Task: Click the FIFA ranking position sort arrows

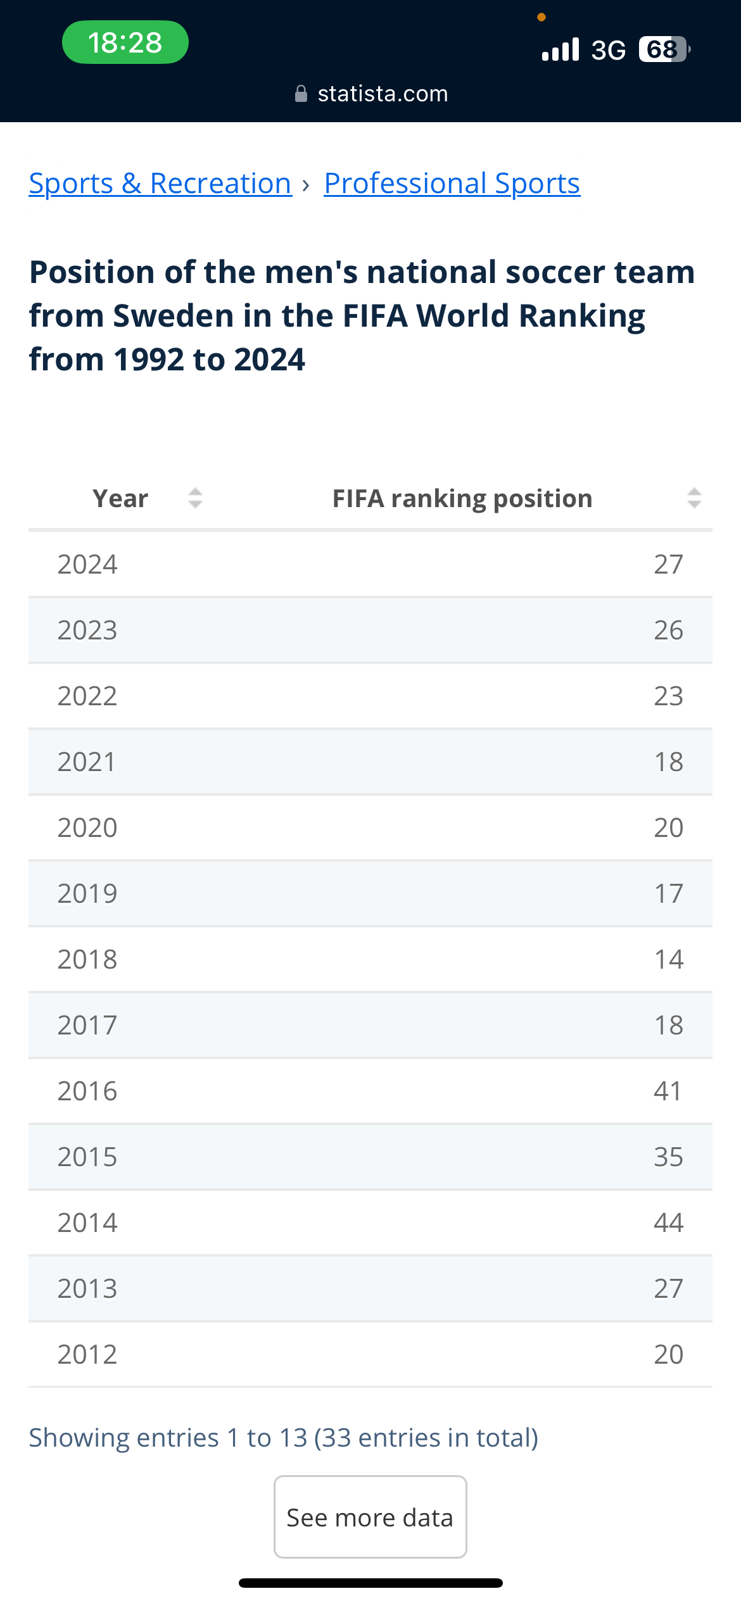Action: coord(694,498)
